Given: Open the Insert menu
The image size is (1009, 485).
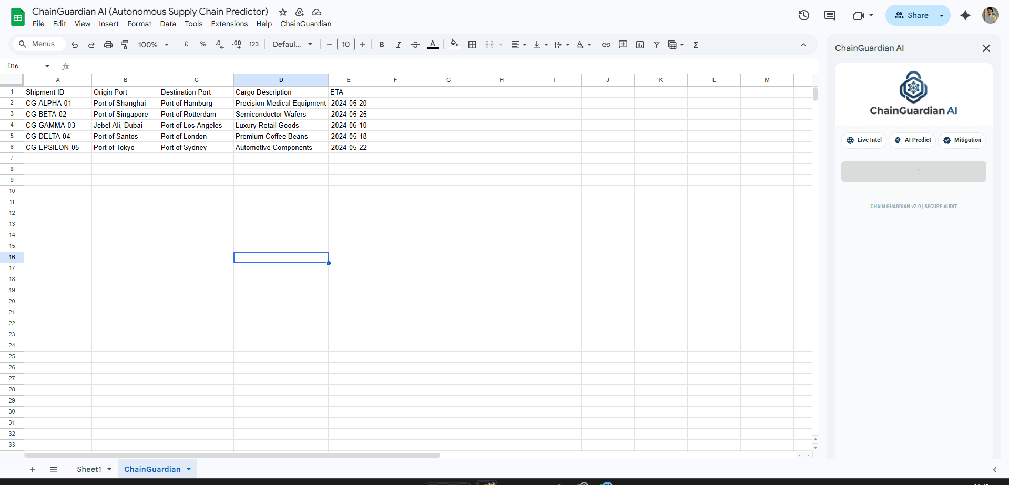Looking at the screenshot, I should tap(109, 24).
